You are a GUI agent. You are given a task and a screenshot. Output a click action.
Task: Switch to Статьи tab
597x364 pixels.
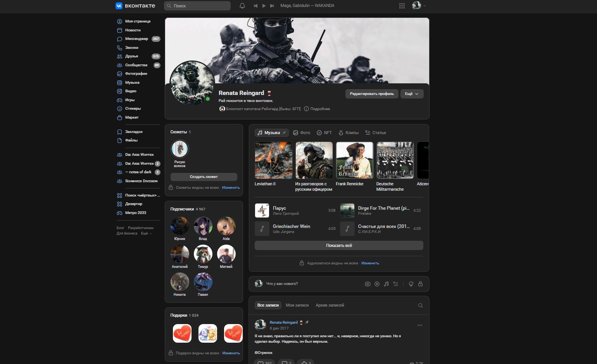pyautogui.click(x=376, y=133)
